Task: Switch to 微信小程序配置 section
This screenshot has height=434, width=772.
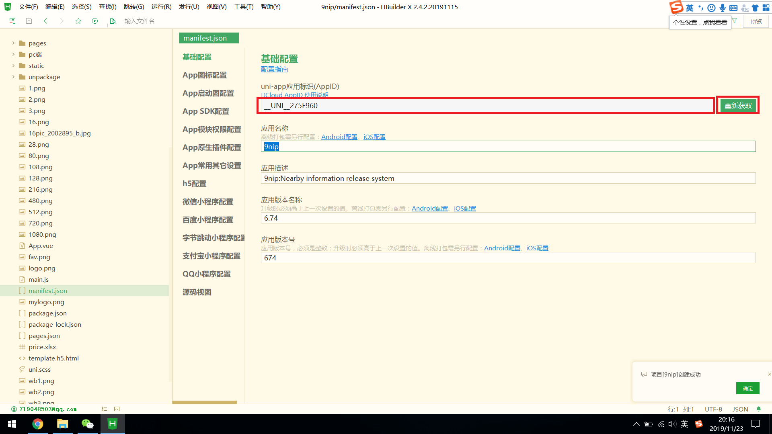Action: 208,202
